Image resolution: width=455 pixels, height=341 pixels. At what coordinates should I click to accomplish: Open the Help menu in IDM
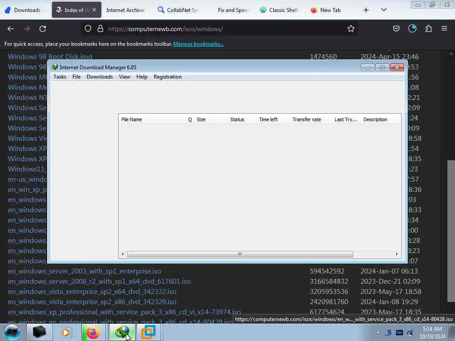click(142, 77)
